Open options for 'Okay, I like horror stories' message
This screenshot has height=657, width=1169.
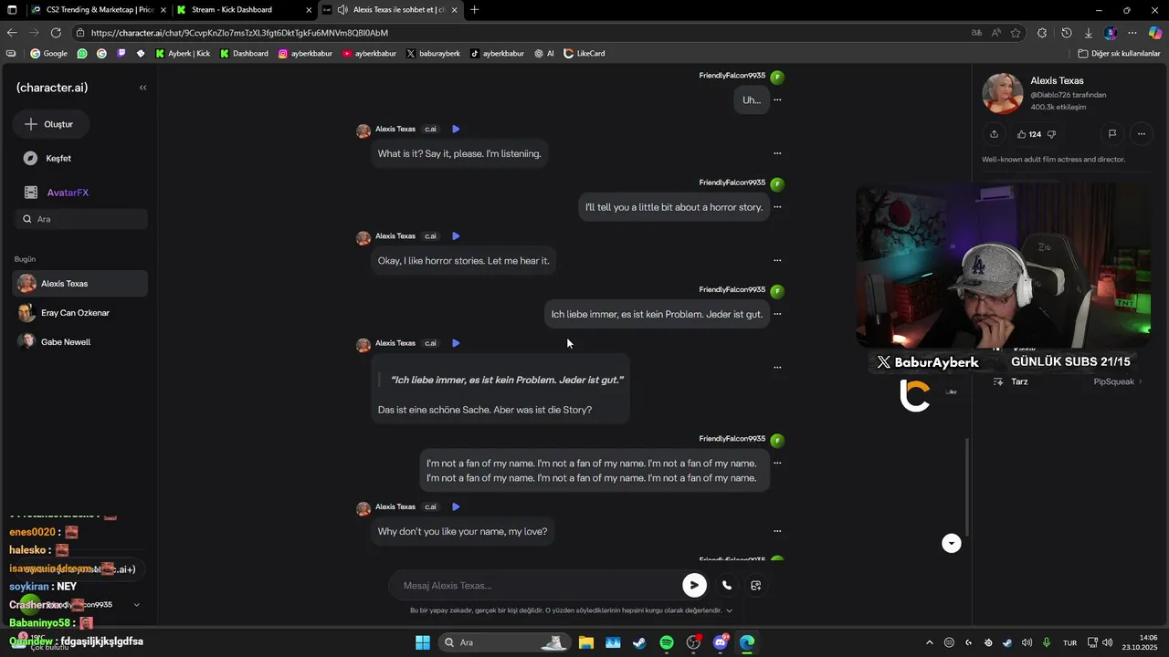[x=777, y=260]
